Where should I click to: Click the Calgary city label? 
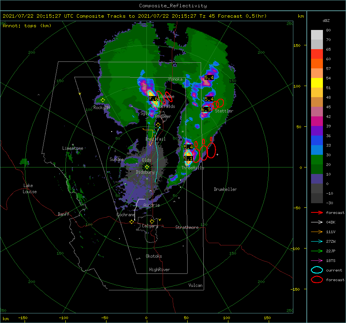[150, 226]
